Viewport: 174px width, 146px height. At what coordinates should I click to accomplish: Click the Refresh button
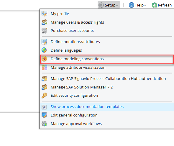coord(162,5)
